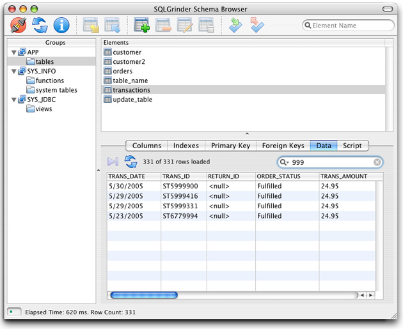Click the Groups column header
Image resolution: width=403 pixels, height=329 pixels.
click(52, 43)
